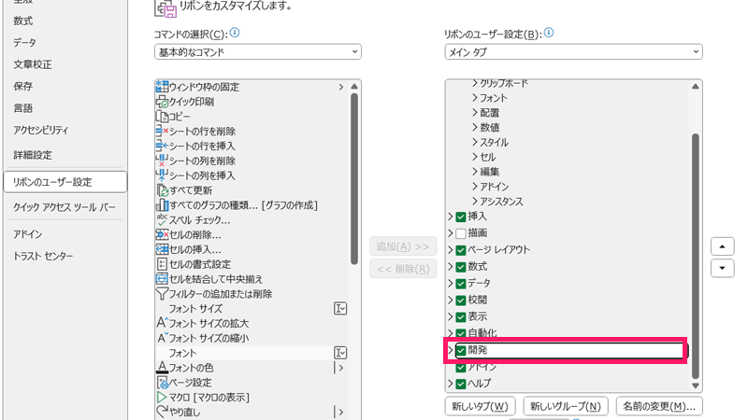This screenshot has width=748, height=420.
Task: Expand the スタイル group
Action: 475,142
